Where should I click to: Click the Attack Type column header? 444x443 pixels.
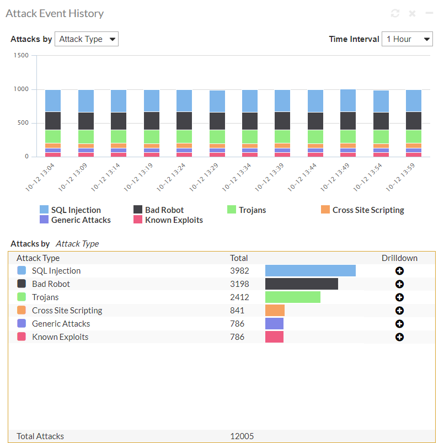(38, 258)
